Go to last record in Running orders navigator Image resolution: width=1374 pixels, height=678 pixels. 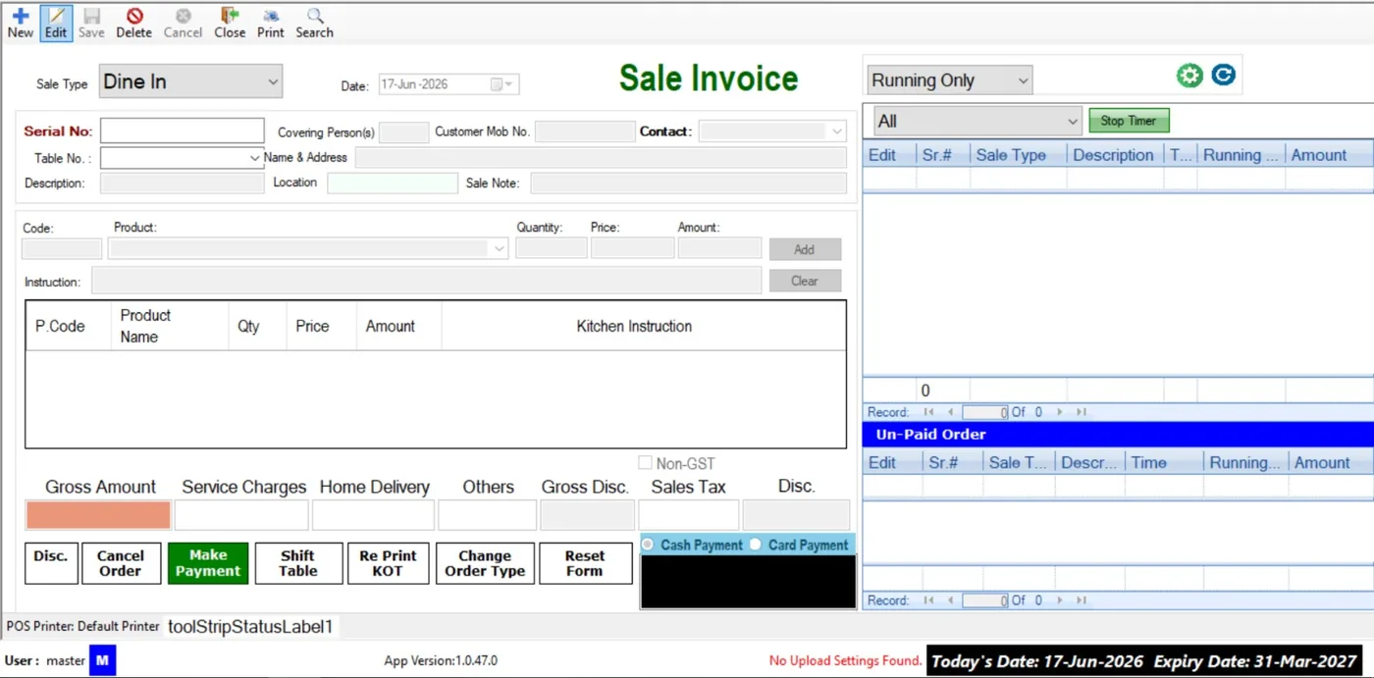tap(1081, 412)
